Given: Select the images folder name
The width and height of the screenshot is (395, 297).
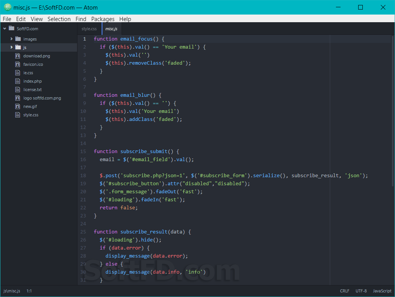Looking at the screenshot, I should 30,39.
